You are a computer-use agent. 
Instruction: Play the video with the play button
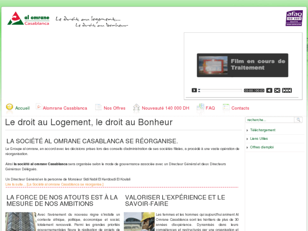pyautogui.click(x=194, y=90)
